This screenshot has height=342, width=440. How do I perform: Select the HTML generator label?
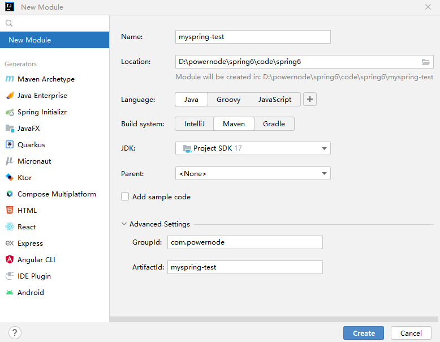27,211
